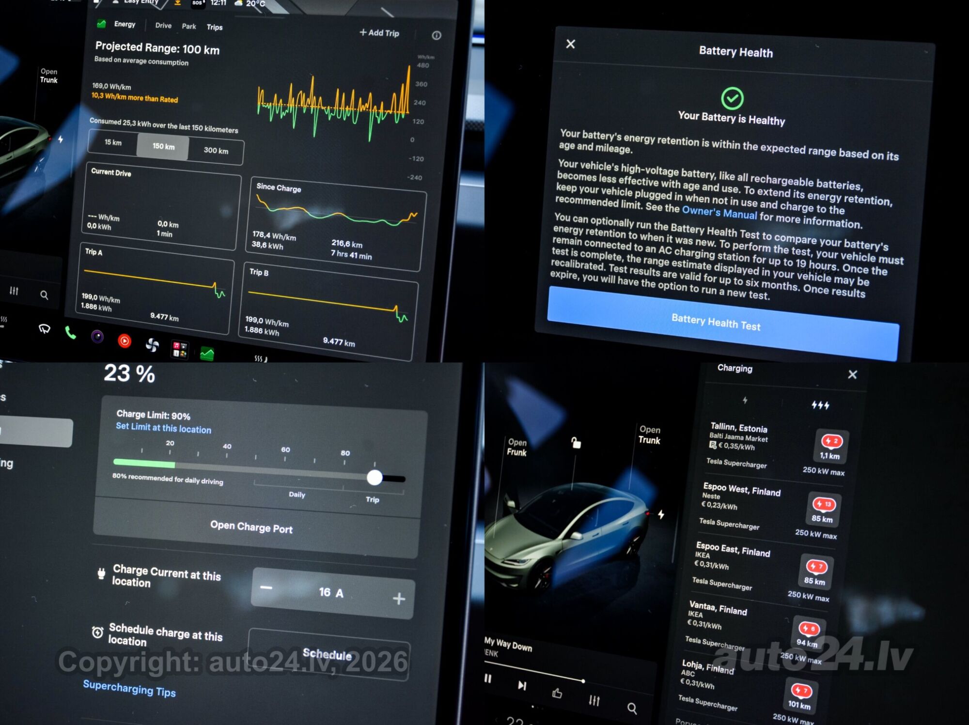Show single-bolt chargers filter in Charging panel
Screen dimensions: 969x725
click(x=745, y=401)
